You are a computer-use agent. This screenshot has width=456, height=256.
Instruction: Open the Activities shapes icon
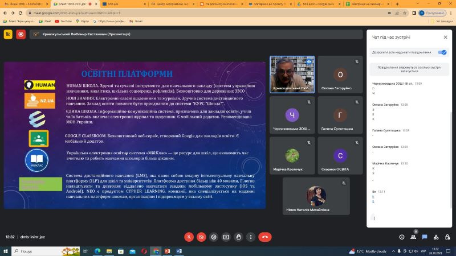tap(436, 237)
